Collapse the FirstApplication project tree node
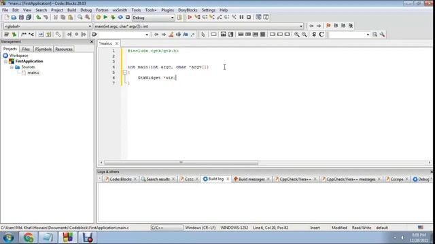 [x=5, y=62]
